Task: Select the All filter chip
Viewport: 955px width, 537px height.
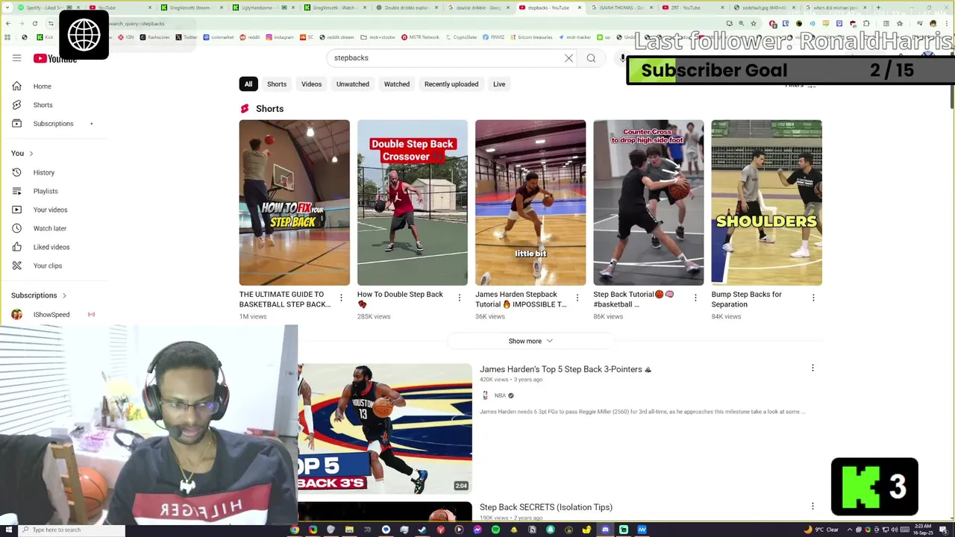Action: click(x=248, y=84)
